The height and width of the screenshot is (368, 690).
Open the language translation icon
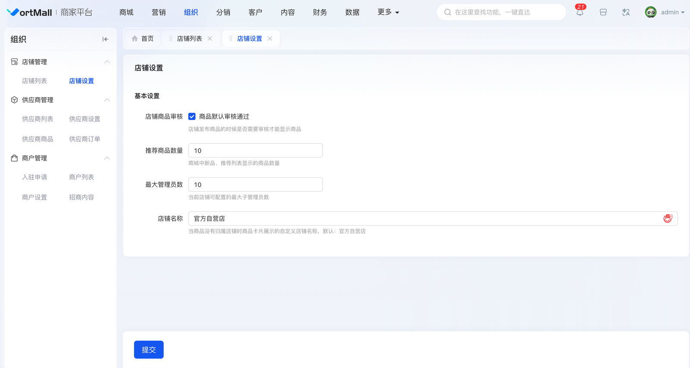click(x=626, y=12)
